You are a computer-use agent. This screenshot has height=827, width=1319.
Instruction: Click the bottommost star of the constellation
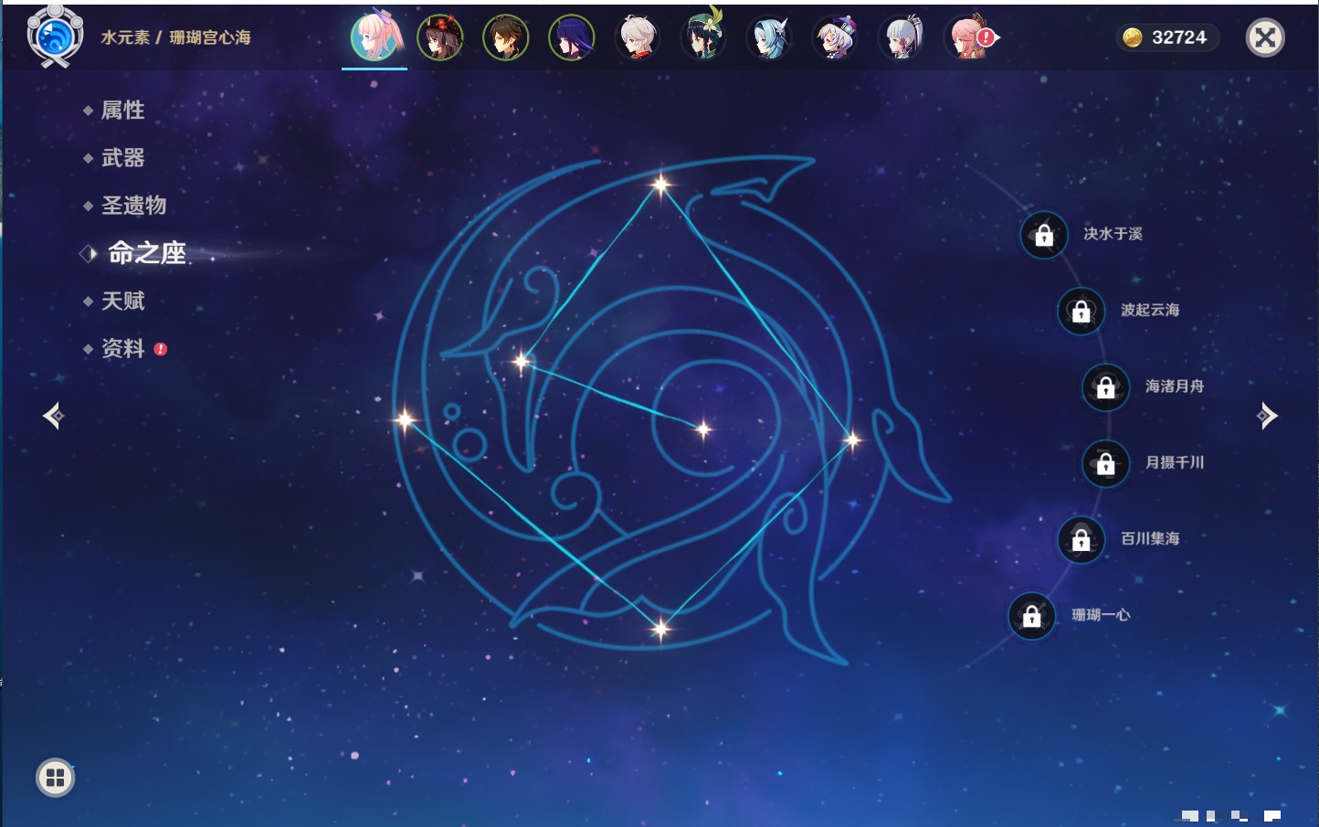coord(661,628)
